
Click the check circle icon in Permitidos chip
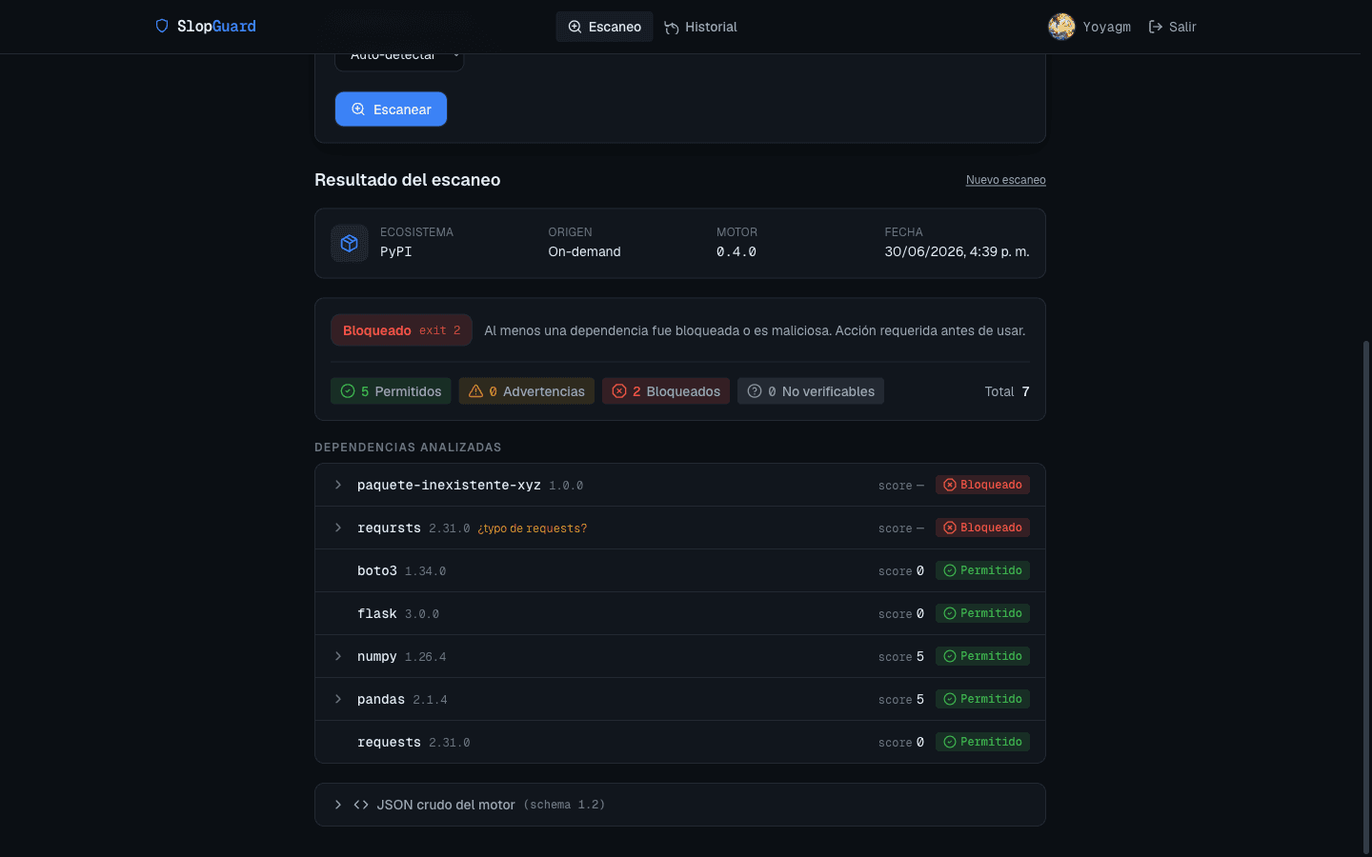coord(348,391)
